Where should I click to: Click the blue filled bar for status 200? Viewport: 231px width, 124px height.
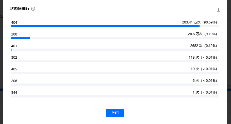[x=21, y=38]
